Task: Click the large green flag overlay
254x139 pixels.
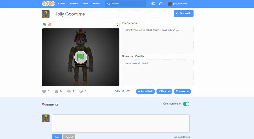Action: coord(81,57)
